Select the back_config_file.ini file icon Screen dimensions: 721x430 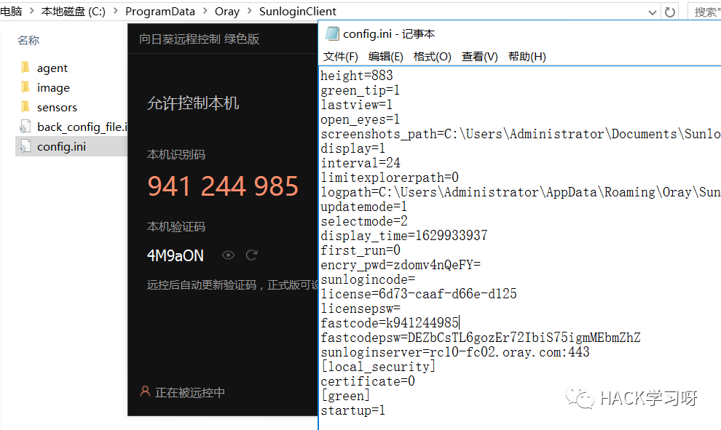coord(25,127)
